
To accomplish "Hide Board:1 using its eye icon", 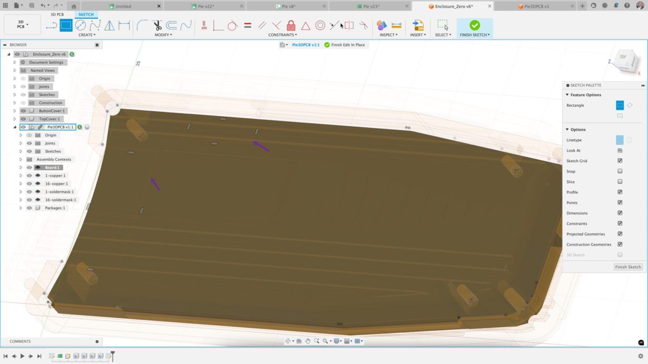I will pos(29,167).
